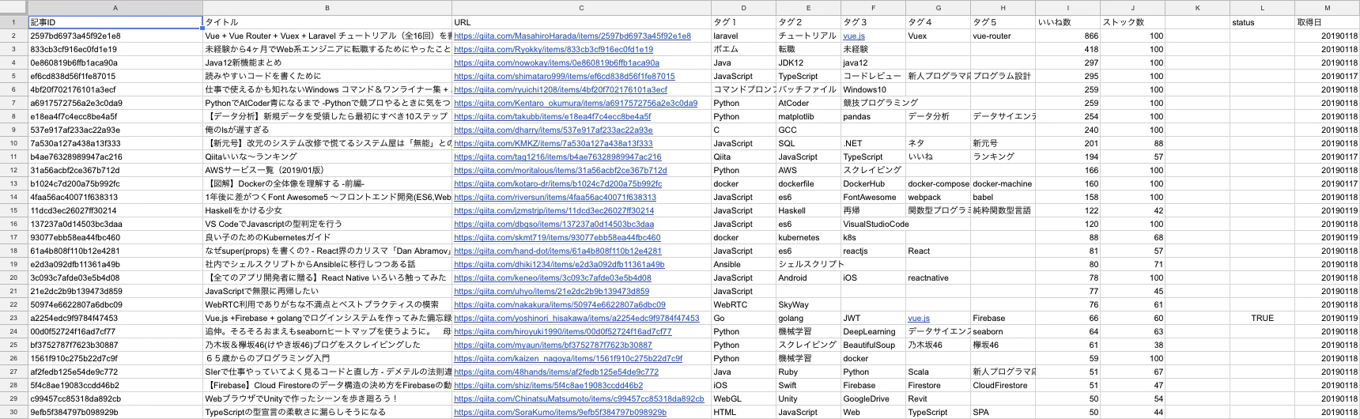Select article ID 2597bd6973a45f92e1e8 cell
This screenshot has height=419, width=1360.
[115, 36]
